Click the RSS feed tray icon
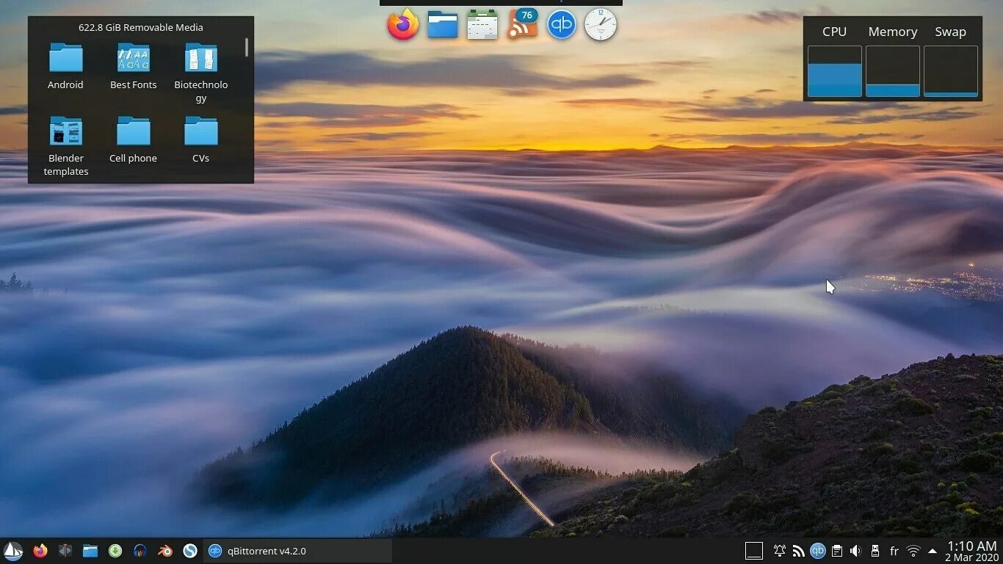The image size is (1003, 564). (x=799, y=551)
